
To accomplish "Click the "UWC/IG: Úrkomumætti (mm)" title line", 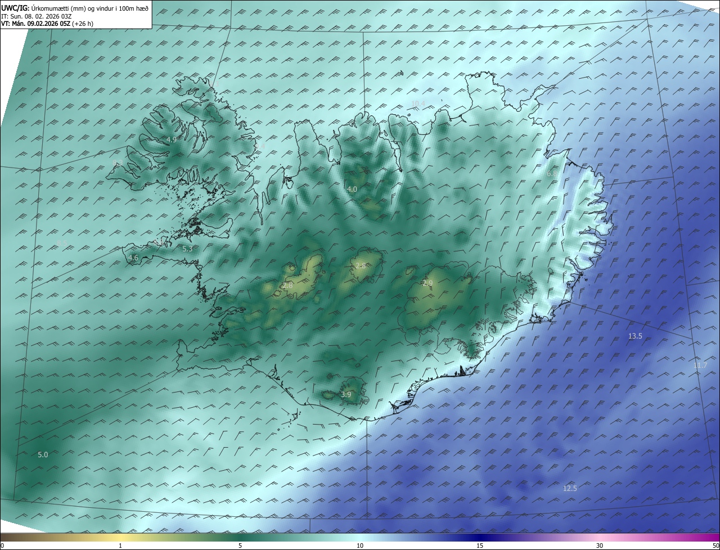I will (75, 8).
